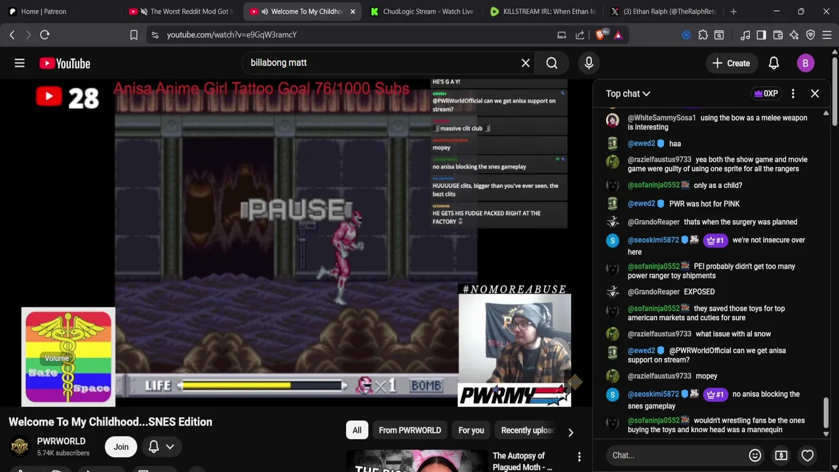Click the 0XP points badge in chat

pos(766,94)
